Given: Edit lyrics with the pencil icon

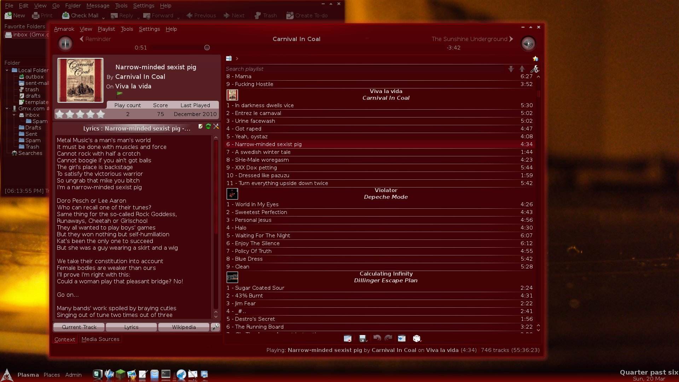Looking at the screenshot, I should click(201, 126).
